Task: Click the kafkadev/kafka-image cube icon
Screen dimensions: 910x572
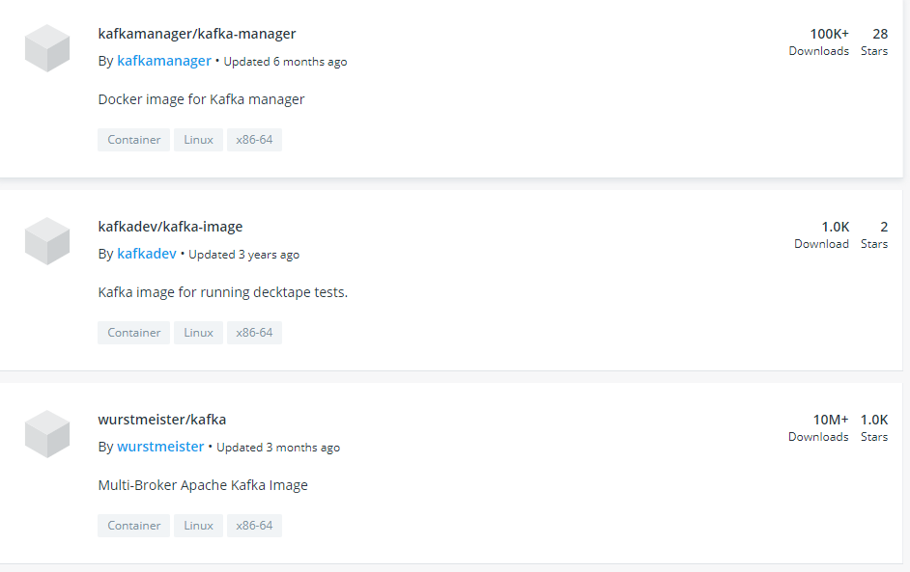Action: [47, 241]
